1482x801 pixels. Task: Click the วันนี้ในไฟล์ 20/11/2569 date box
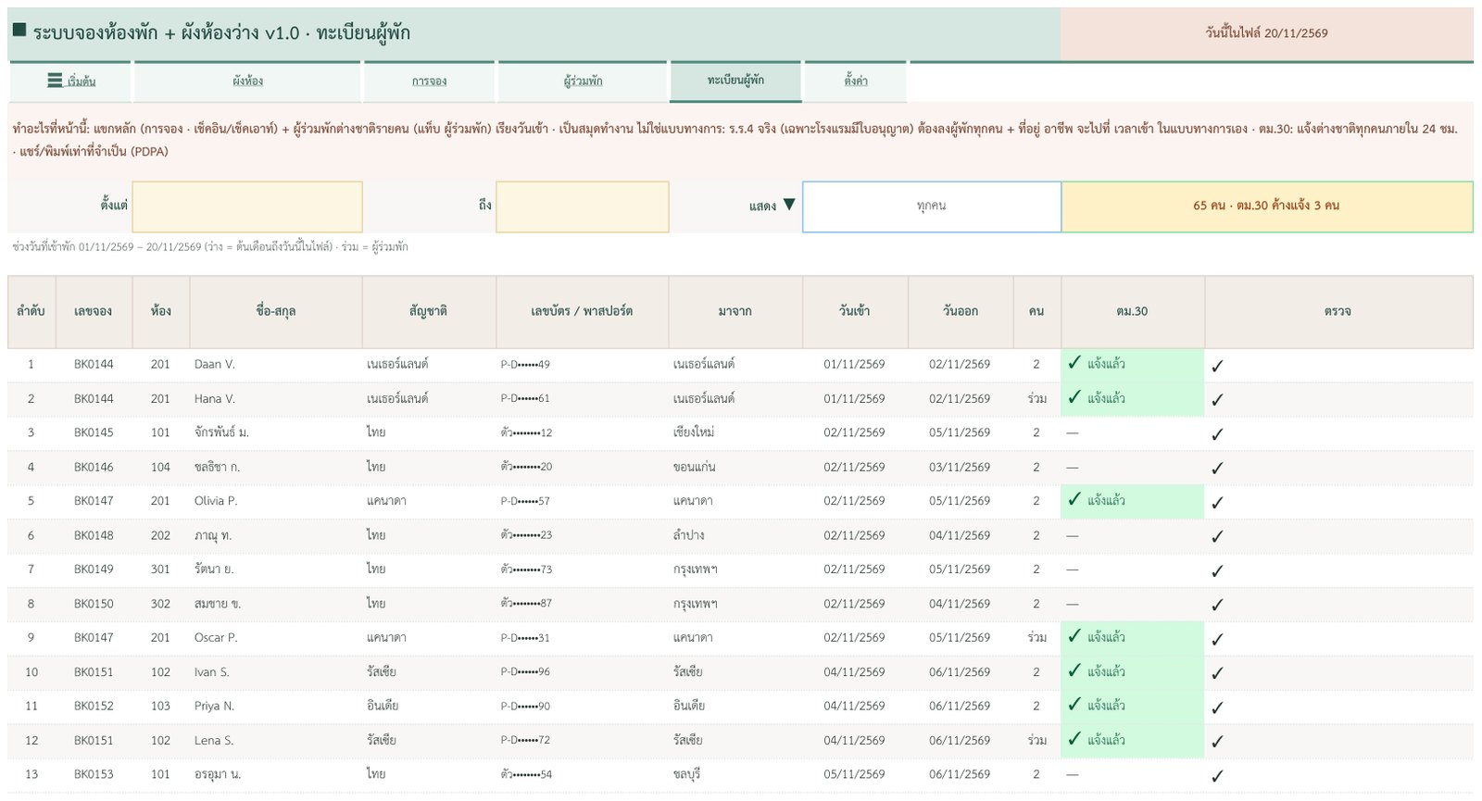tap(1266, 33)
